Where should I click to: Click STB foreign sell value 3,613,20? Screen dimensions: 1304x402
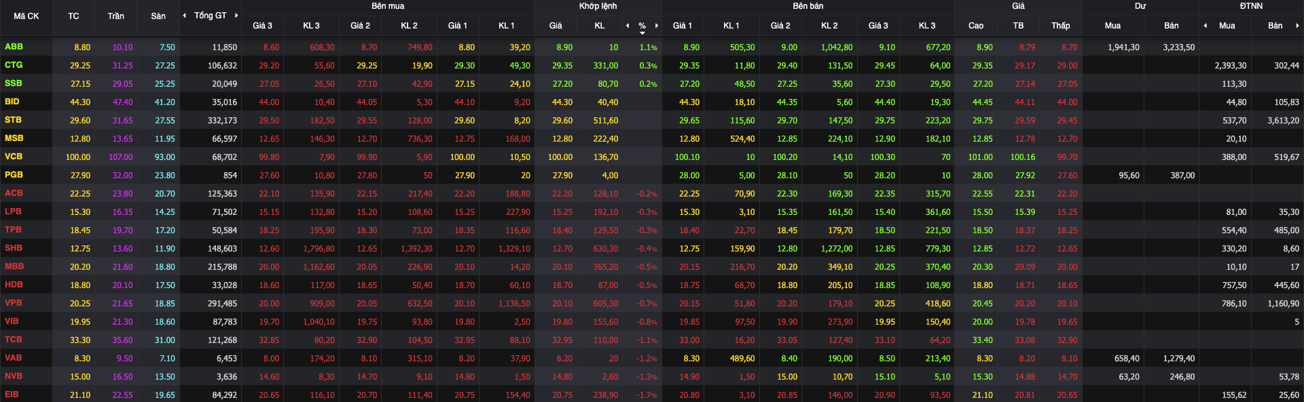(1283, 121)
